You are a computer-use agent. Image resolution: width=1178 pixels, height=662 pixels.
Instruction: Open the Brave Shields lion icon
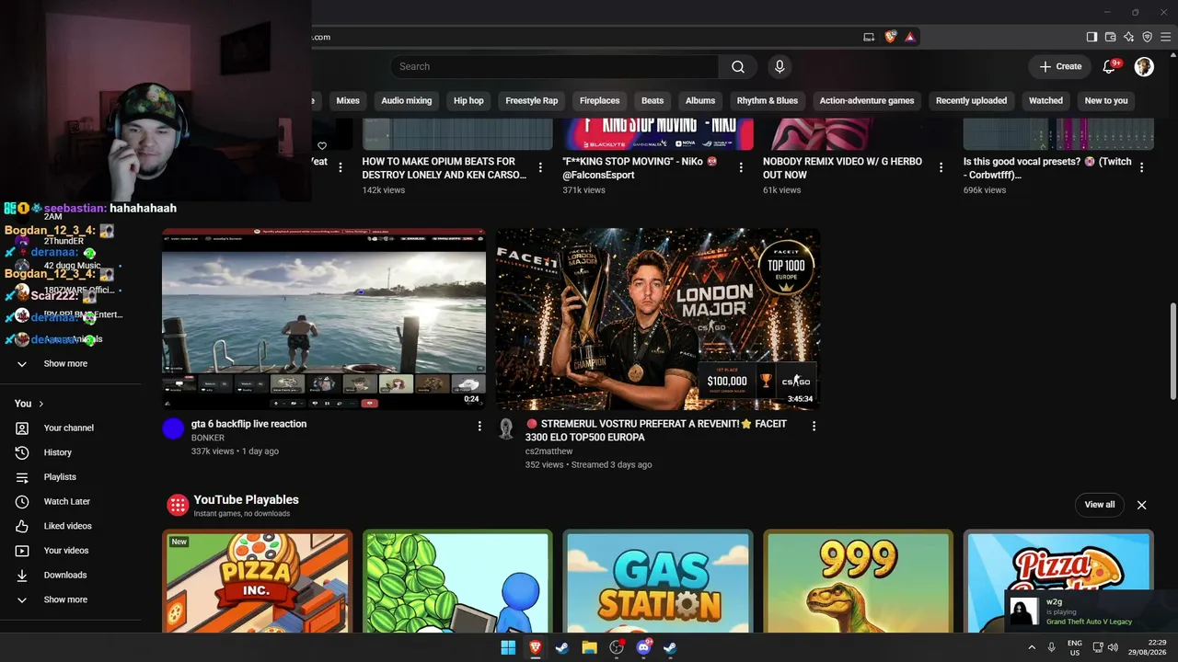[x=890, y=37]
